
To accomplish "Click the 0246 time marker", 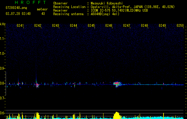I will [109, 26].
